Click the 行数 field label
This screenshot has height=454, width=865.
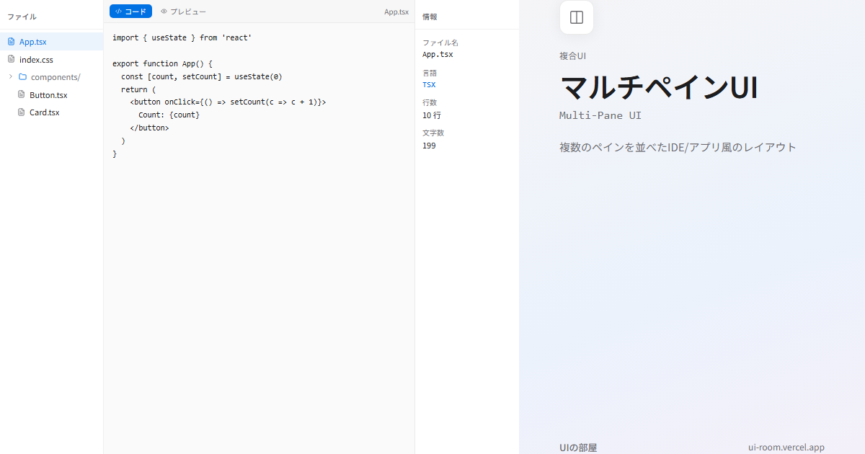click(430, 103)
